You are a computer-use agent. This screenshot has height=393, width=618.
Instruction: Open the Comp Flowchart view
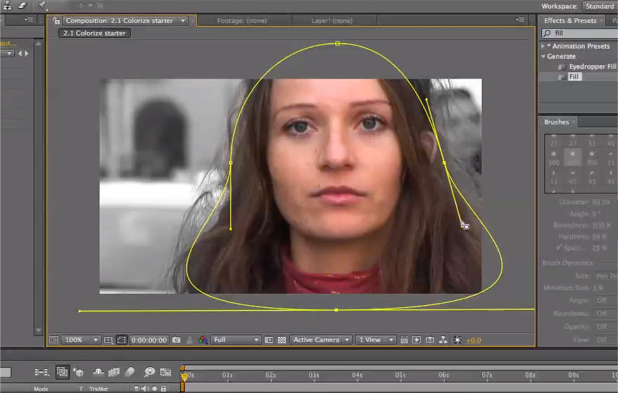(x=443, y=340)
